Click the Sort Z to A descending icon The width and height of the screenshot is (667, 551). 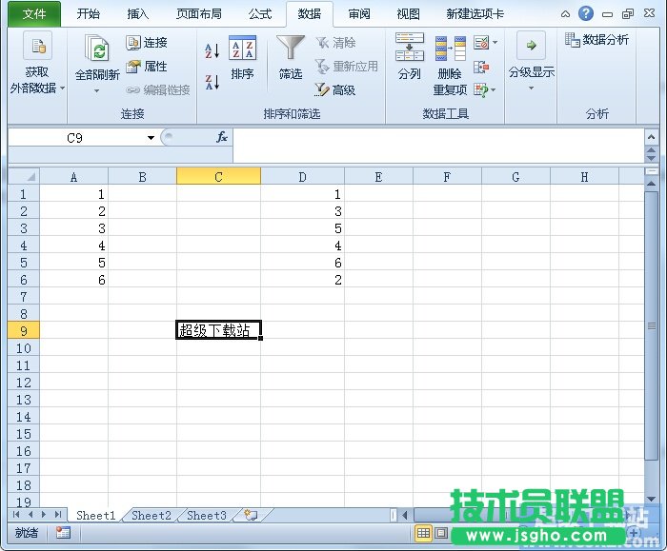coord(212,82)
